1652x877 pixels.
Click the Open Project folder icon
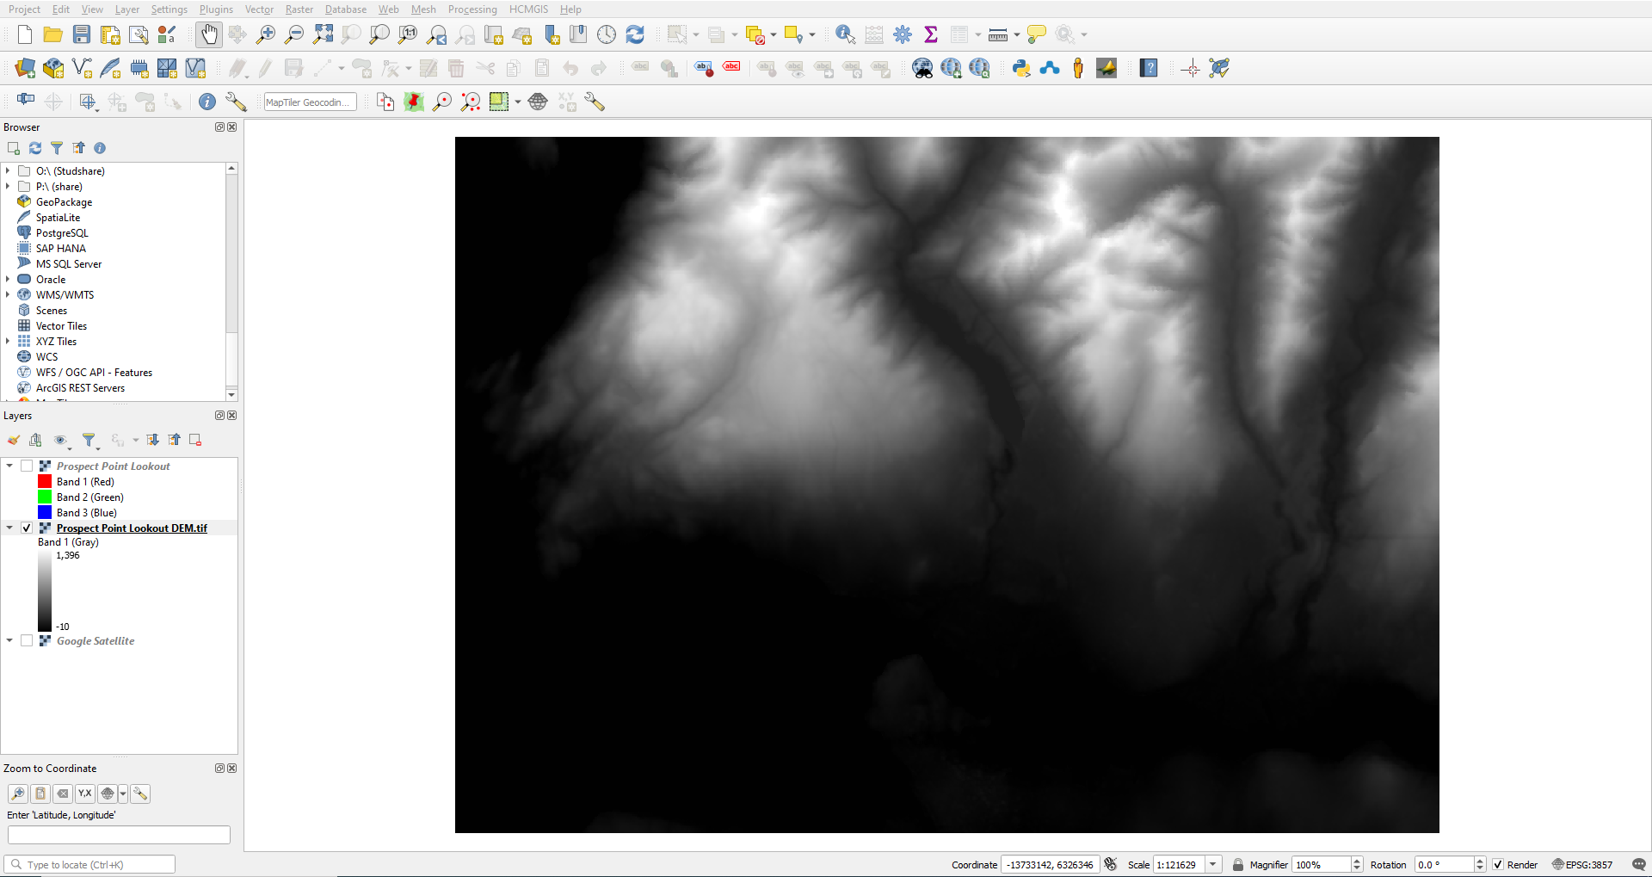point(53,34)
